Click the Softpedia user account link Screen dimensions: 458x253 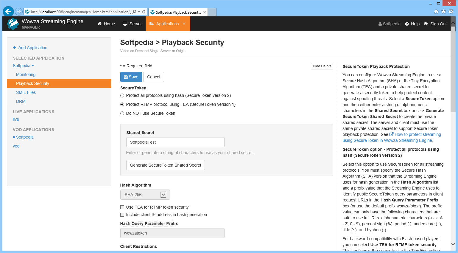[390, 24]
